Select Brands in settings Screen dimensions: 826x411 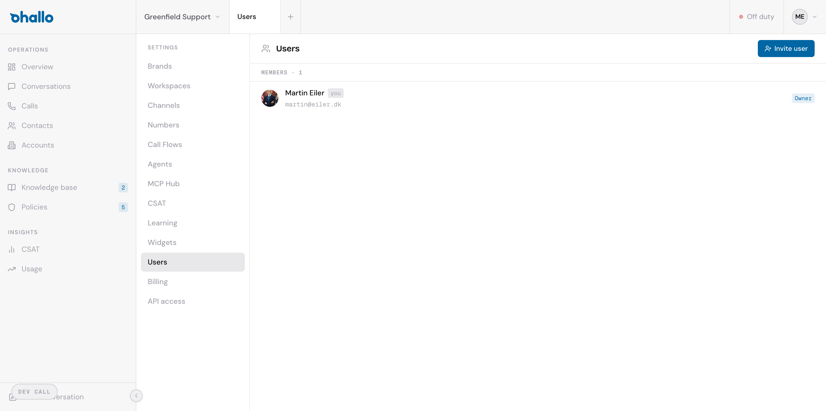tap(192, 66)
